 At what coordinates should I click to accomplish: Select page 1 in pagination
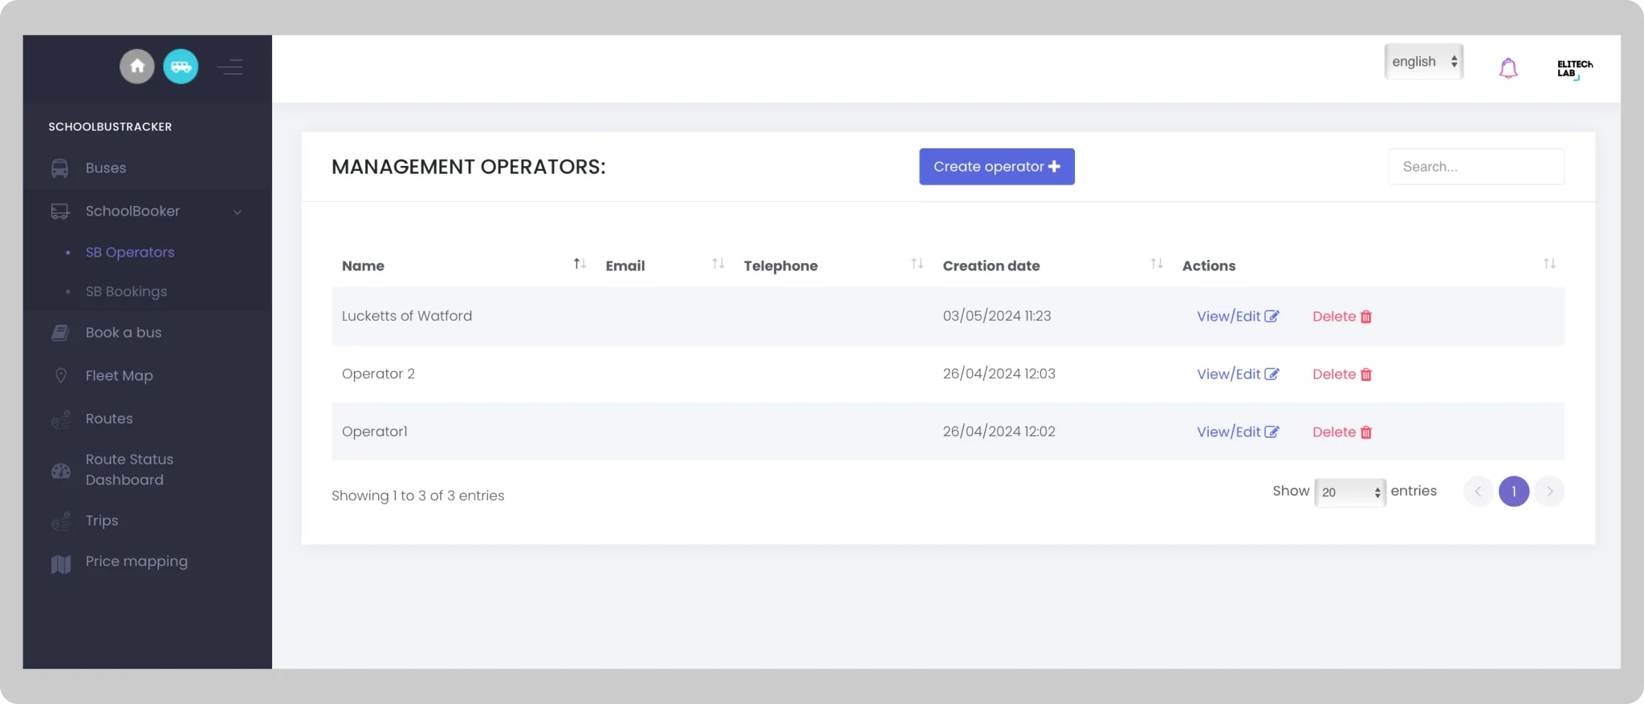(x=1514, y=492)
